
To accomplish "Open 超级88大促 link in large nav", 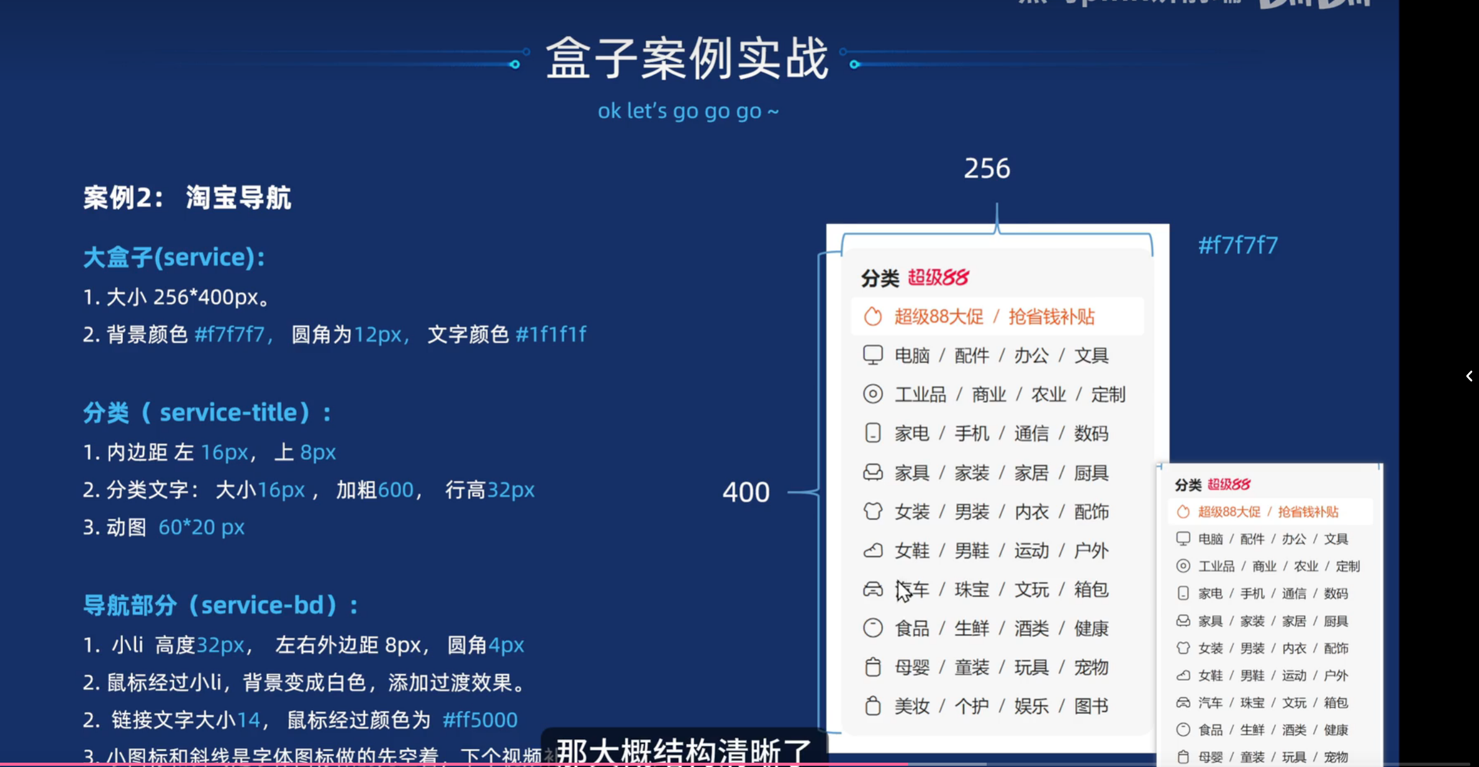I will tap(939, 316).
